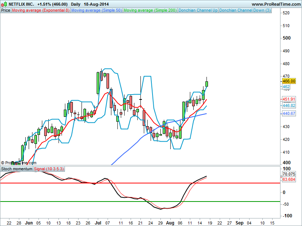Click the 500 price axis label

point(287,38)
